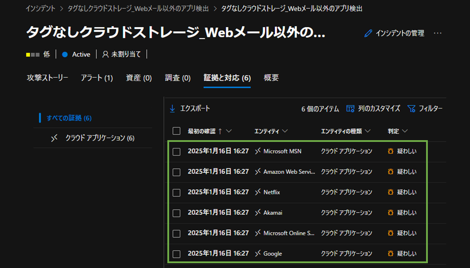Click the severity low indicator bars
470x268 pixels.
[33, 54]
